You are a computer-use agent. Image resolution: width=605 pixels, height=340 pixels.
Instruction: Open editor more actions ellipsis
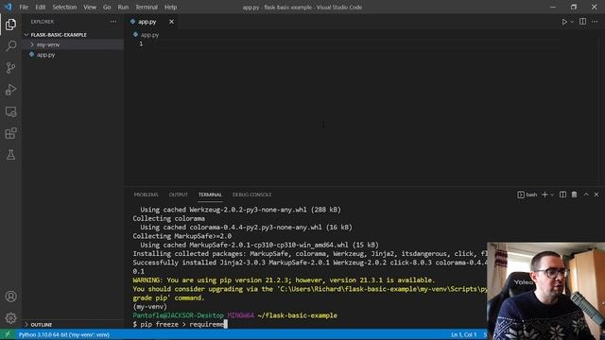(595, 22)
